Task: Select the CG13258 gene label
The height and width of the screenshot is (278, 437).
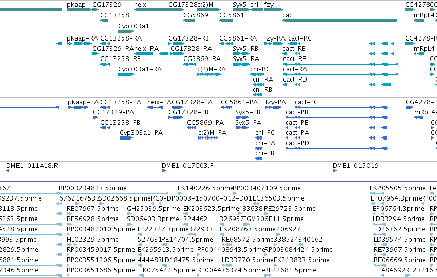Action: [x=115, y=15]
